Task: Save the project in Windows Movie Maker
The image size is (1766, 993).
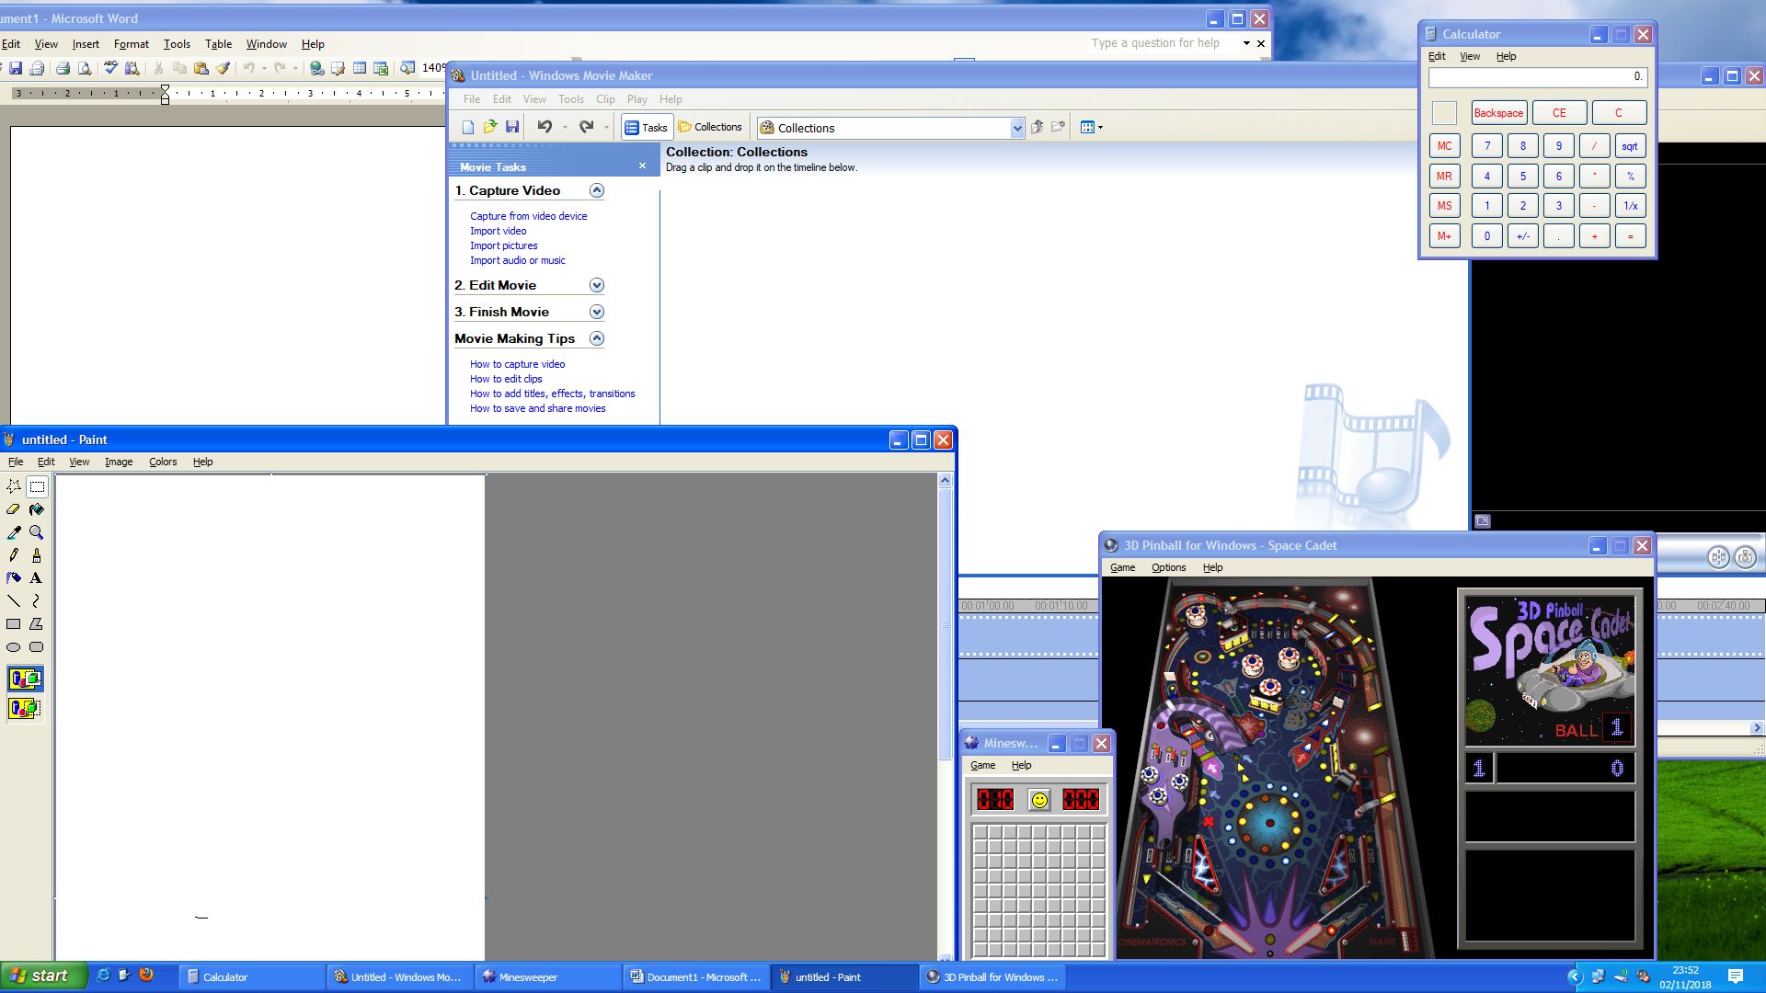Action: [513, 127]
